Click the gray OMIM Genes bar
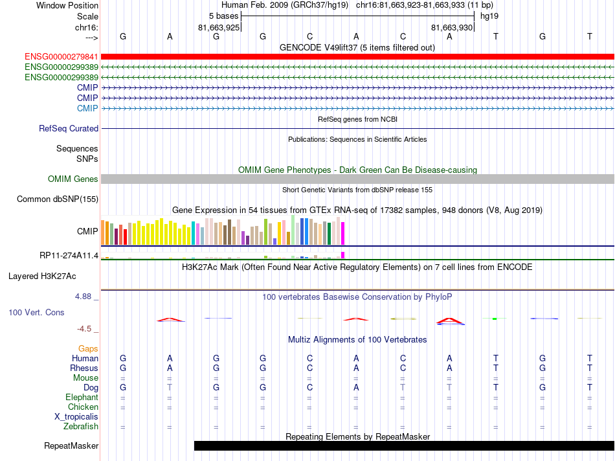Screen dimensions: 615x461 pyautogui.click(x=357, y=179)
